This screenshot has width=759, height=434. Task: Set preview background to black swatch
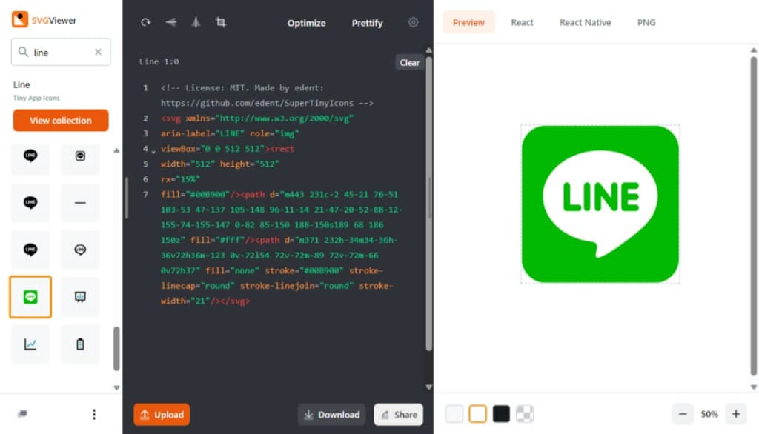tap(502, 414)
